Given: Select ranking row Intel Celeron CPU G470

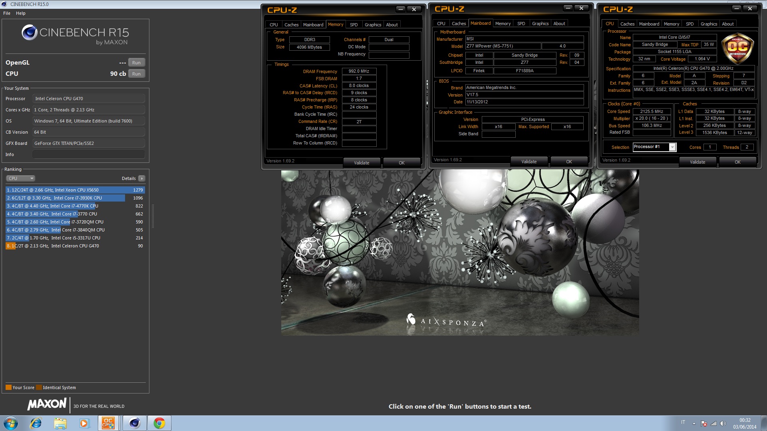Looking at the screenshot, I should tap(75, 246).
